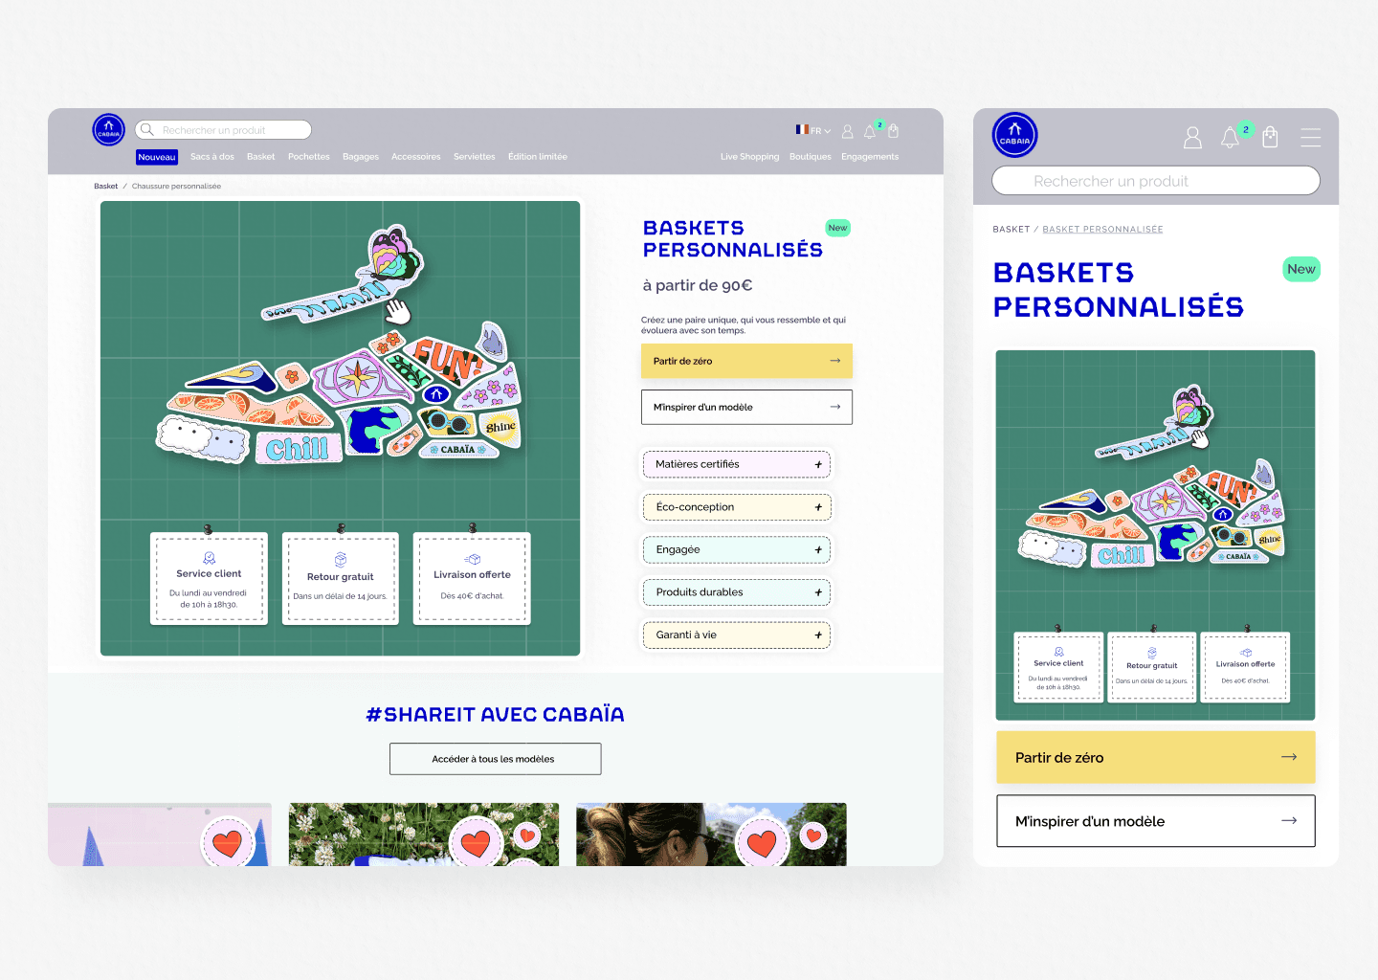Click the flowers gallery photo
This screenshot has width=1378, height=980.
[424, 835]
